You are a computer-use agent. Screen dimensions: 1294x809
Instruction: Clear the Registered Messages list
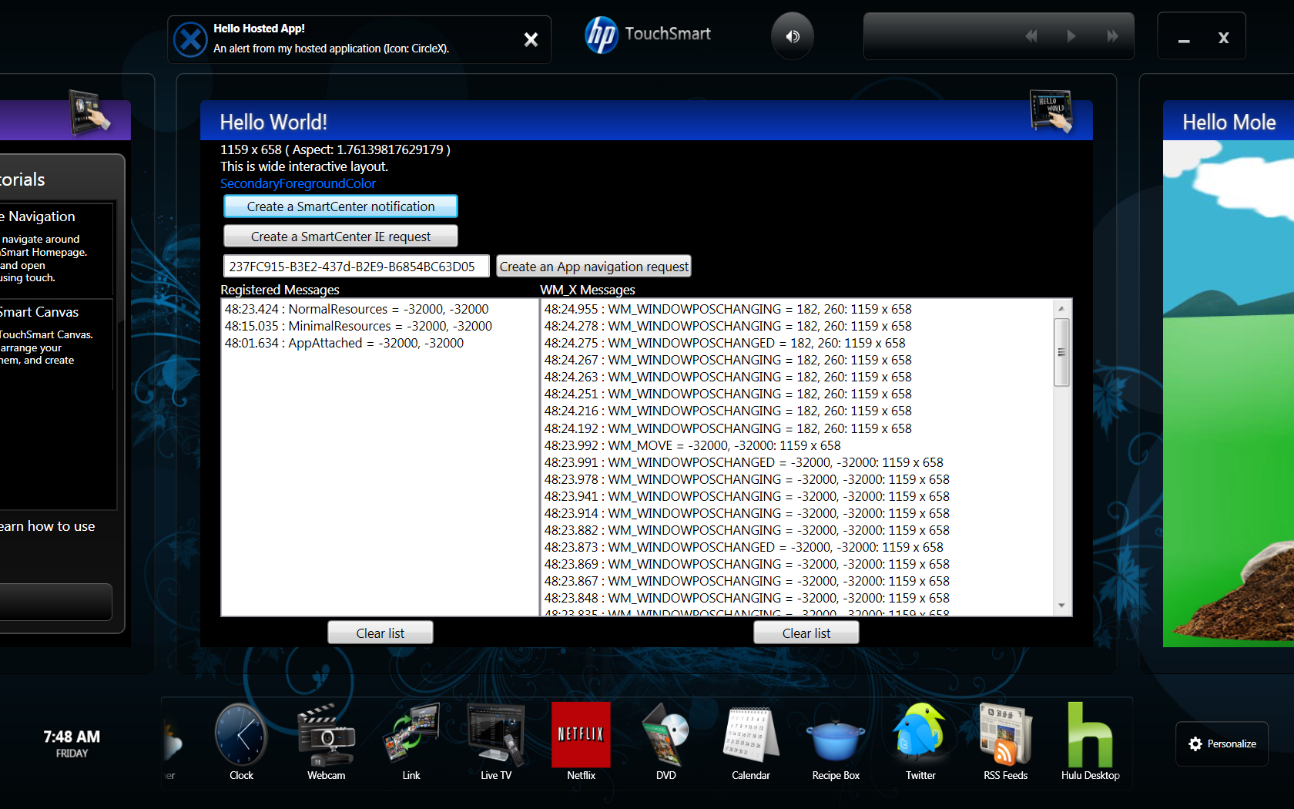pos(380,633)
